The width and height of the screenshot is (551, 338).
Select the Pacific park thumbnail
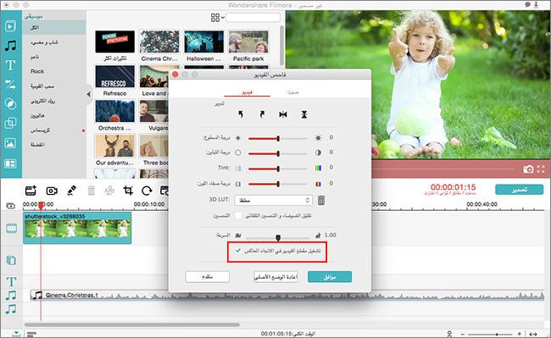point(248,46)
